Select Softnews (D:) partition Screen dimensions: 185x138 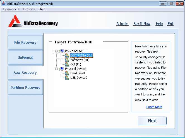tap(80, 60)
